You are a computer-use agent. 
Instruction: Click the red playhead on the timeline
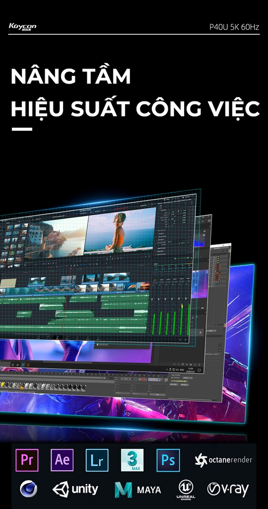[x=70, y=287]
